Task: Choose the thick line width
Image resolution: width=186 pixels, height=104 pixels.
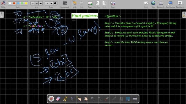Action: [x=41, y=3]
